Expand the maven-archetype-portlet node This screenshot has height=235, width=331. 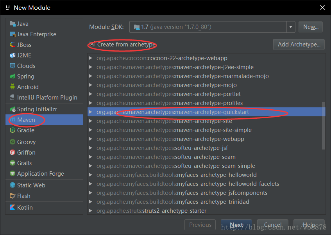point(91,94)
